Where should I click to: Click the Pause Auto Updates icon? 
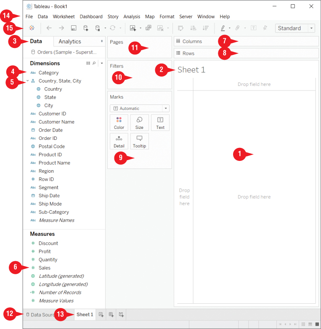click(98, 28)
